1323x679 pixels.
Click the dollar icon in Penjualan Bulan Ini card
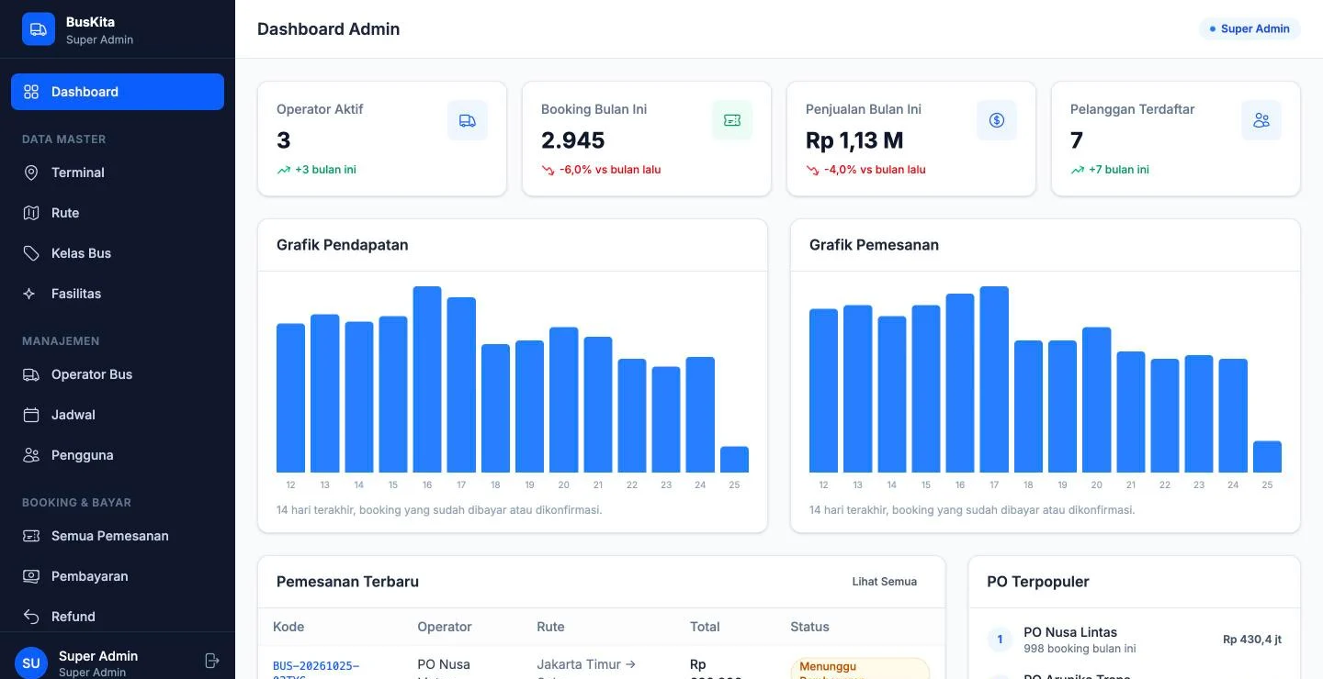997,120
